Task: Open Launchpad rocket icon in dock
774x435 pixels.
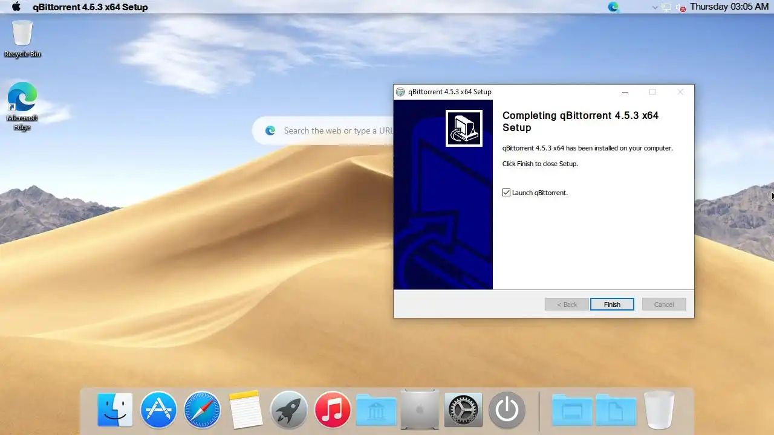Action: click(289, 410)
